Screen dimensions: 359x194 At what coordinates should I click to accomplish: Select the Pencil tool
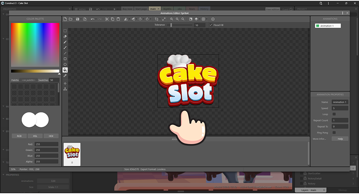click(65, 42)
